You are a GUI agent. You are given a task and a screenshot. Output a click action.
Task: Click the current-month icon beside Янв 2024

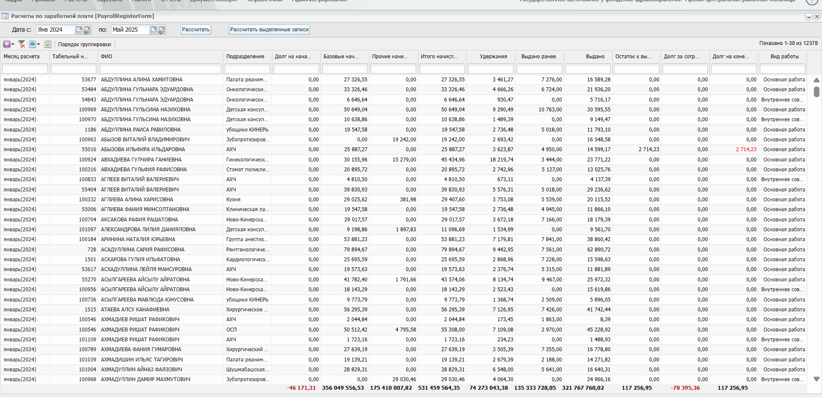pyautogui.click(x=87, y=30)
